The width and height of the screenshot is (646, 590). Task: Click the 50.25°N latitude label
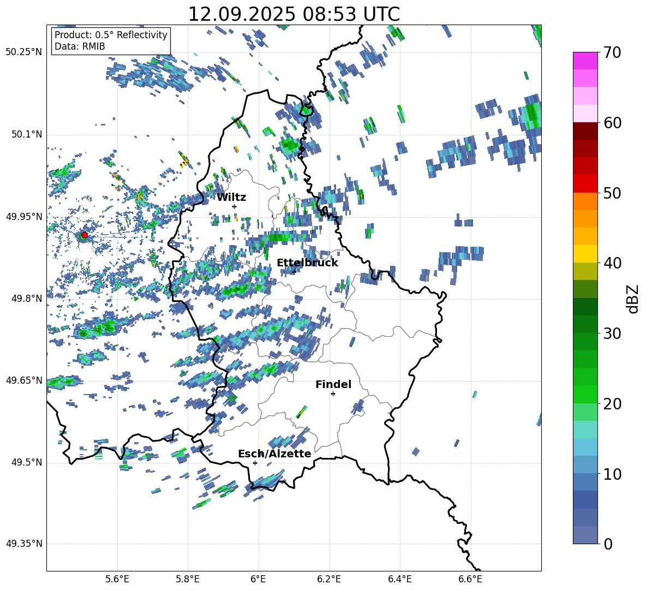tap(24, 52)
